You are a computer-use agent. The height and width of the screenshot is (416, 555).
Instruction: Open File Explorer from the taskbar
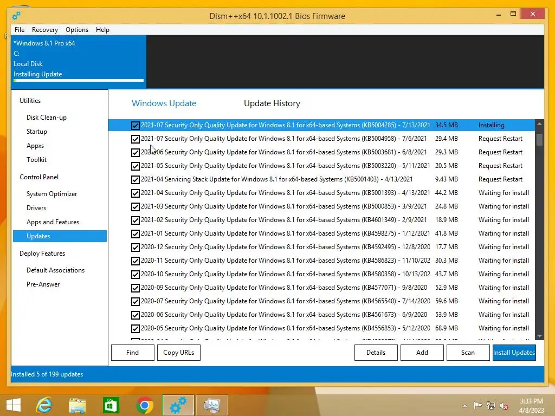(77, 405)
